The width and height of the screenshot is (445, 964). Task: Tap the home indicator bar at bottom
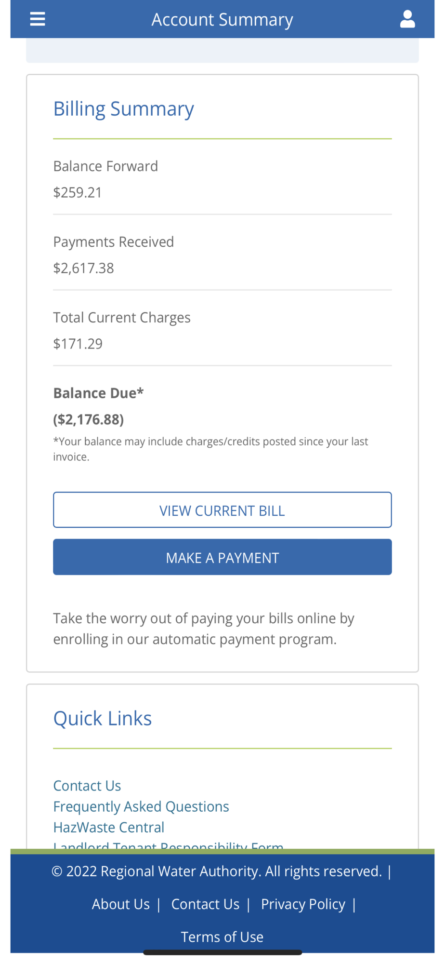point(222,952)
